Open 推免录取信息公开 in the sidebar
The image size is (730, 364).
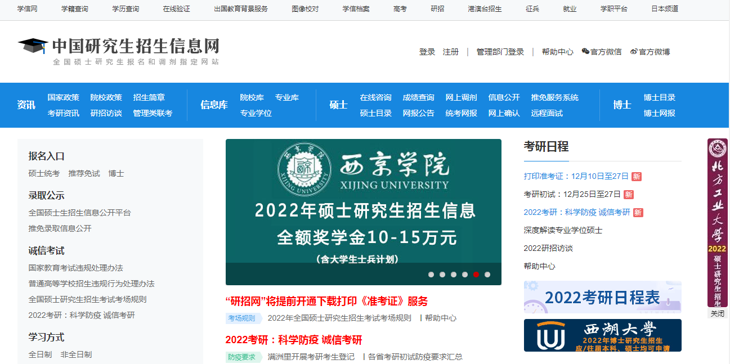click(60, 228)
